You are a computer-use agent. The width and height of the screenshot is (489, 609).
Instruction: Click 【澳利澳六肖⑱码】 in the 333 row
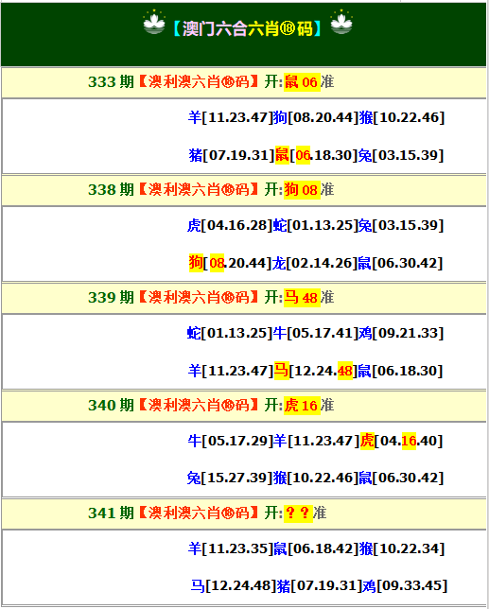coord(198,82)
